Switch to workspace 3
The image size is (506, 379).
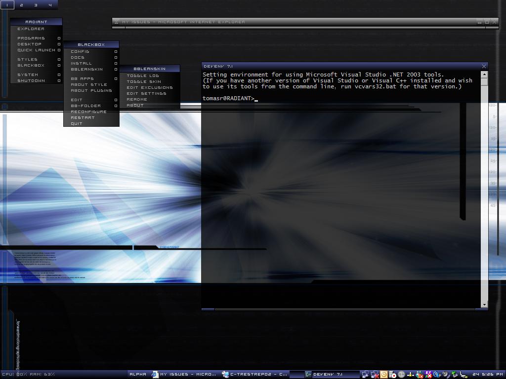(36, 5)
